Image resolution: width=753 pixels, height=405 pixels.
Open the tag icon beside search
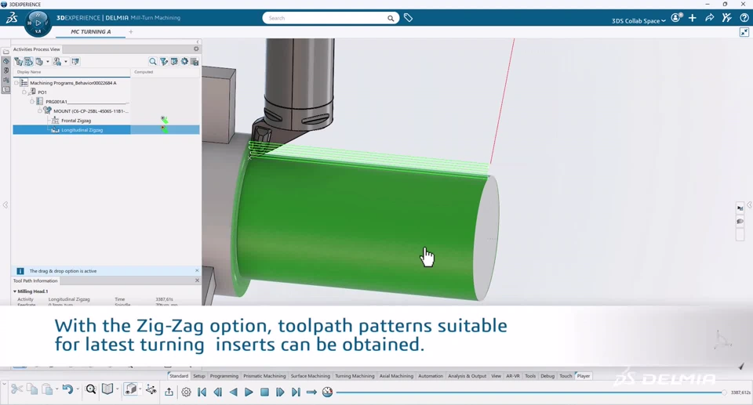pyautogui.click(x=408, y=18)
